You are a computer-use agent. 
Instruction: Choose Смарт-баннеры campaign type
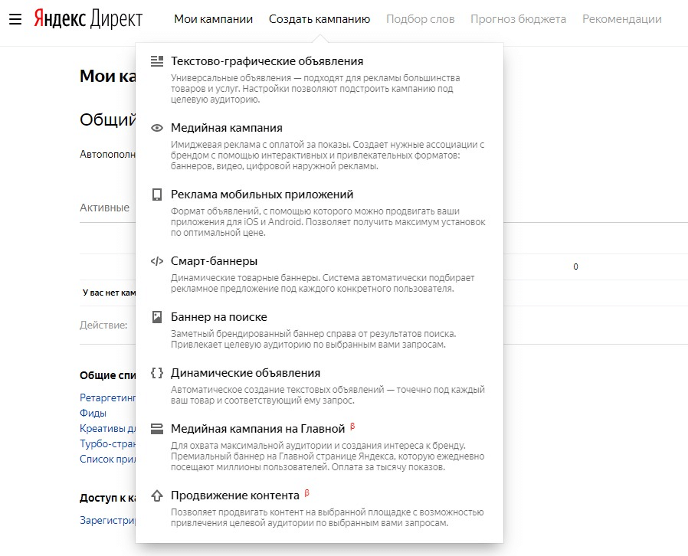[x=214, y=261]
